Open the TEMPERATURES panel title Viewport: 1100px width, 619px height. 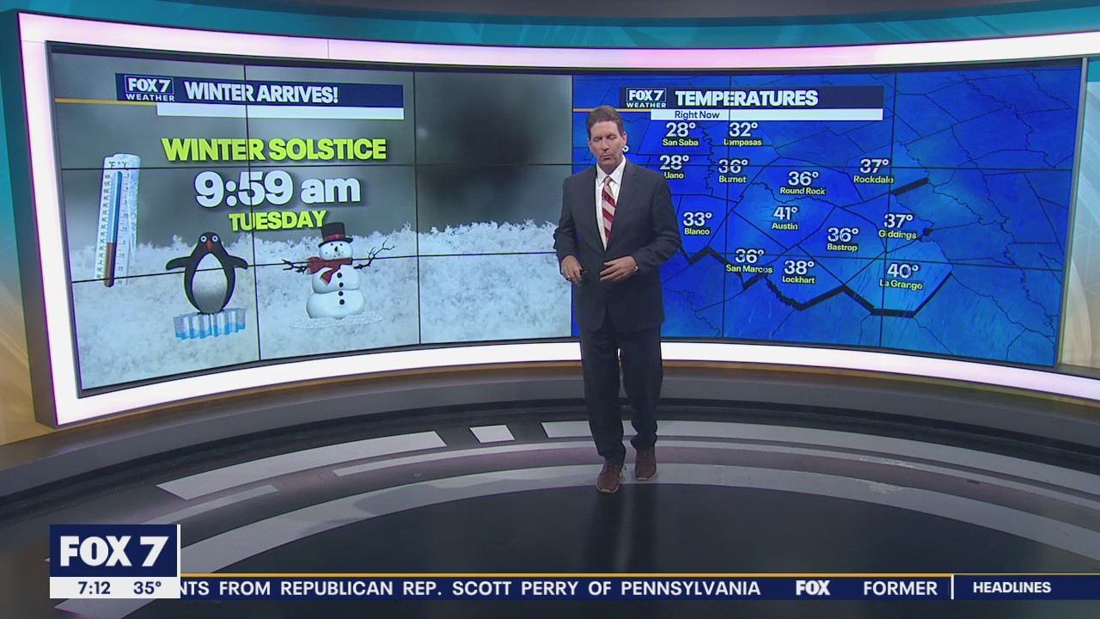coord(744,97)
